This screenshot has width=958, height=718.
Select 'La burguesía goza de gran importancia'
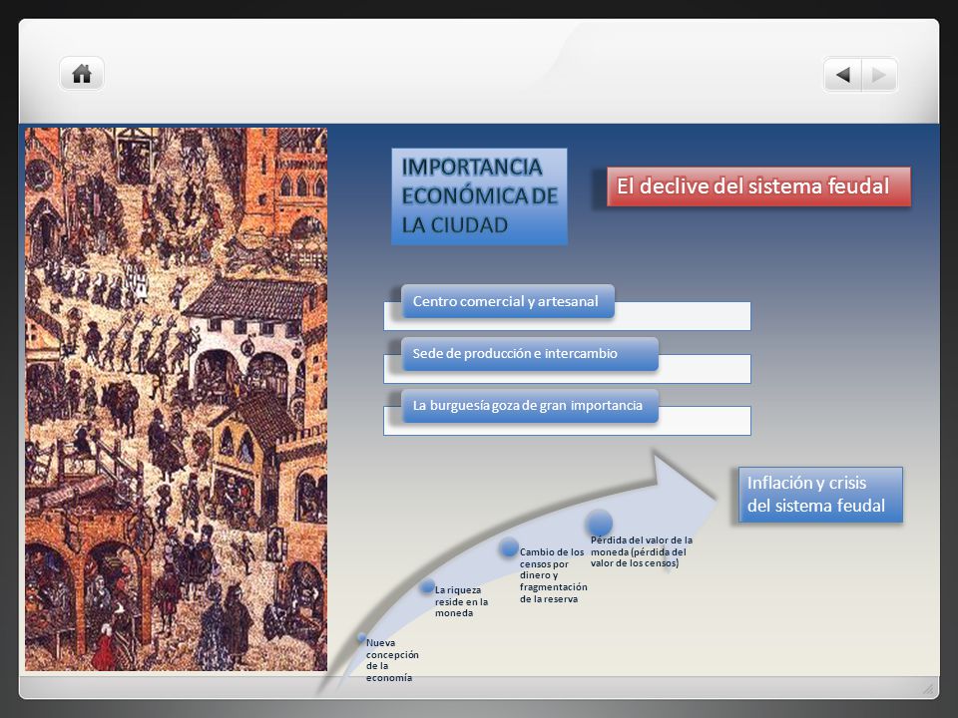530,406
